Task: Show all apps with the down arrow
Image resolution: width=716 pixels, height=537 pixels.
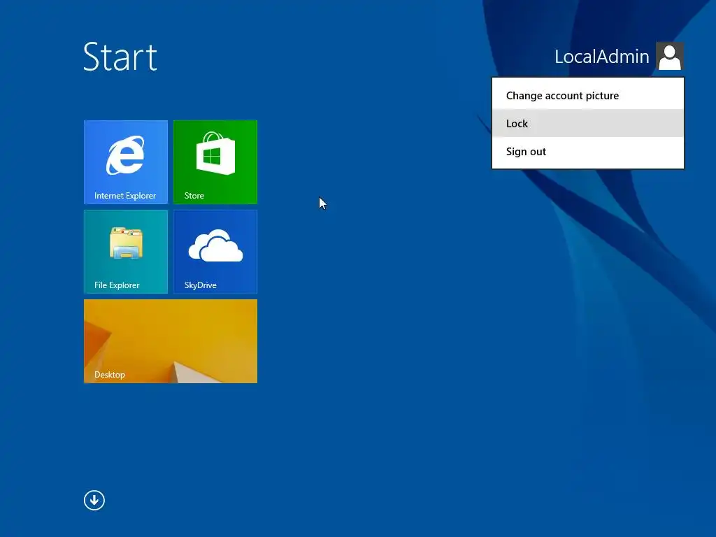Action: click(94, 500)
